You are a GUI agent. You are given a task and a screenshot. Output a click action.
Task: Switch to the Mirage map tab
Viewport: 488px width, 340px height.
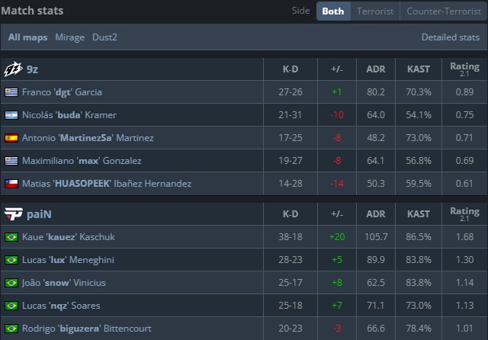[x=69, y=37]
